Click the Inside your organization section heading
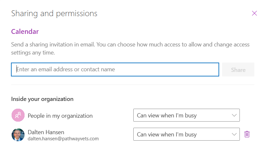 [42, 99]
